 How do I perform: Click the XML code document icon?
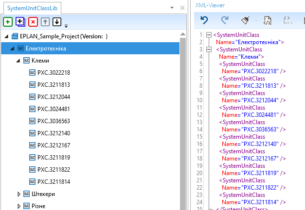(267, 20)
